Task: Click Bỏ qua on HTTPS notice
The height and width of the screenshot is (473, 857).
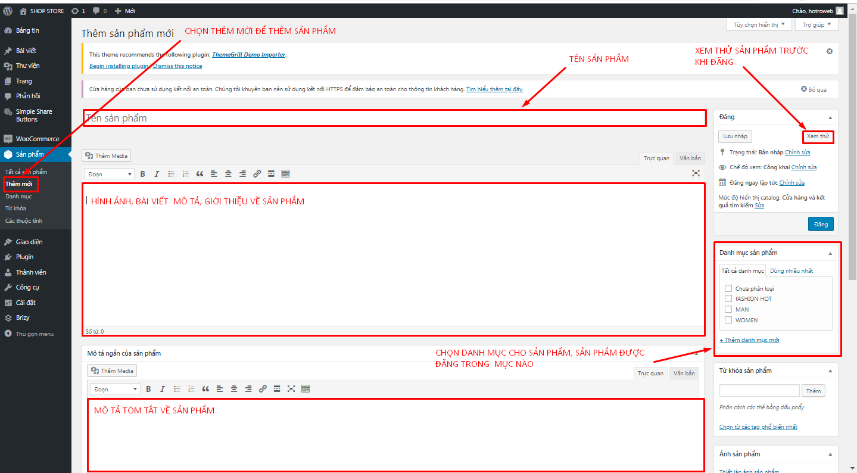Action: (x=814, y=89)
